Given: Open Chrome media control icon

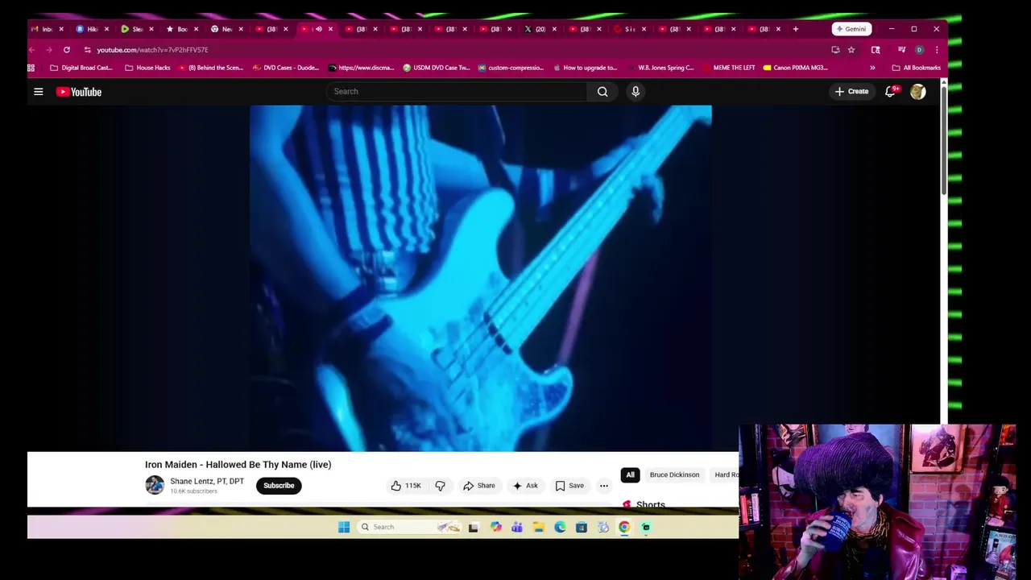Looking at the screenshot, I should (901, 50).
